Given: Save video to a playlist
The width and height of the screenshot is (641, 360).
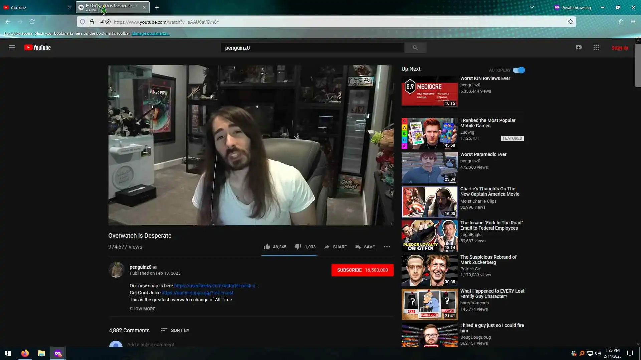Looking at the screenshot, I should coord(365,247).
